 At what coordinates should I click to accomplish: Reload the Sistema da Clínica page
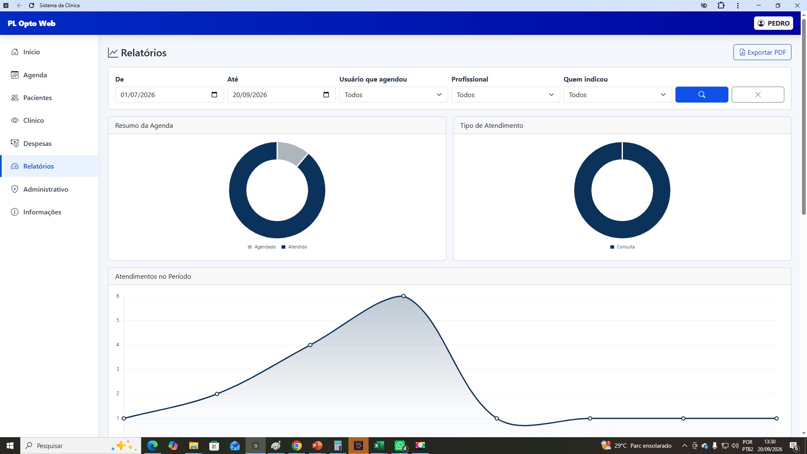pos(32,5)
